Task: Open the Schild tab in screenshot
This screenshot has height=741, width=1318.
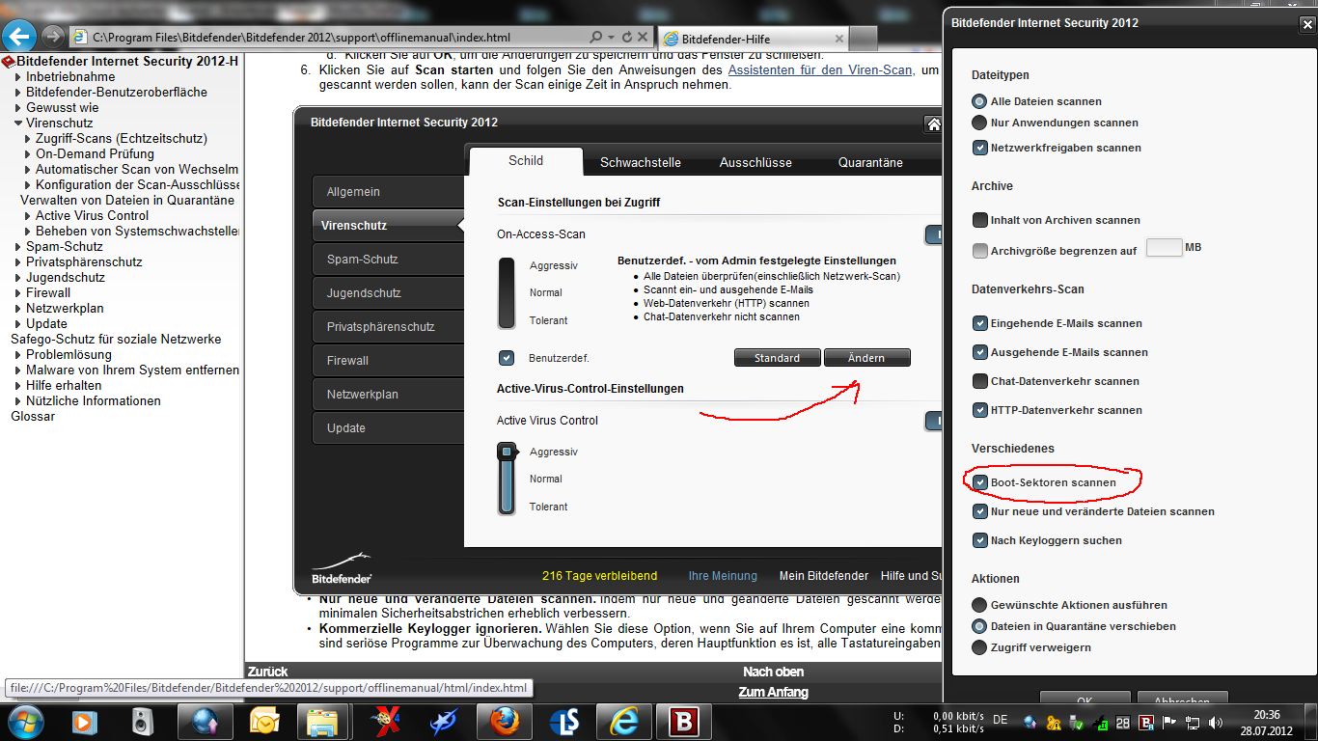Action: [x=526, y=161]
